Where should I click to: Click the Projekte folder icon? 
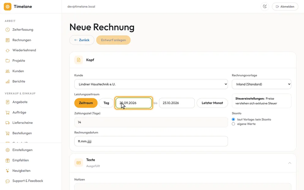[x=8, y=61]
